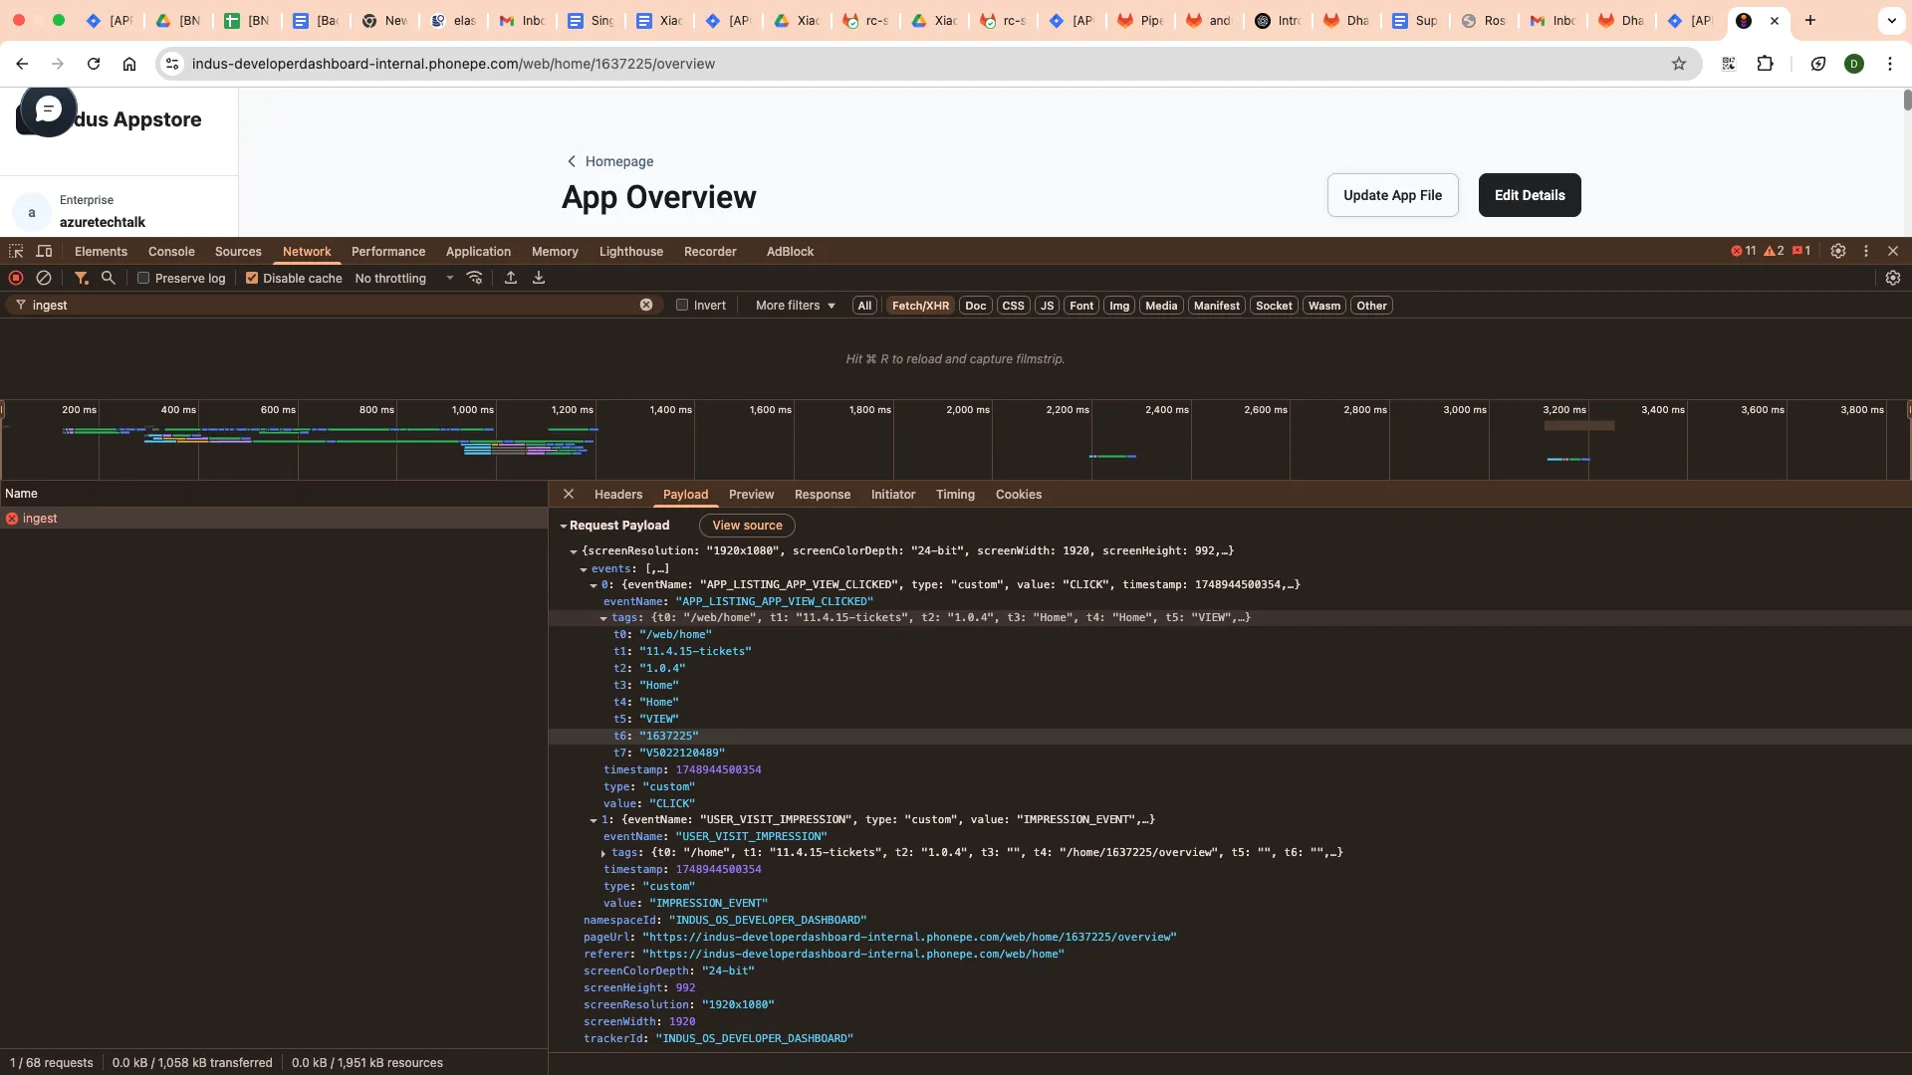Go to browser home page icon
This screenshot has width=1912, height=1075.
point(129,64)
